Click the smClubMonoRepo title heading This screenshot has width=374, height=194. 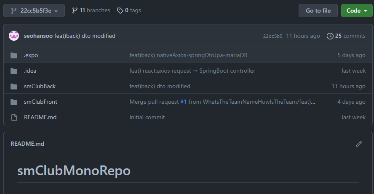point(74,171)
